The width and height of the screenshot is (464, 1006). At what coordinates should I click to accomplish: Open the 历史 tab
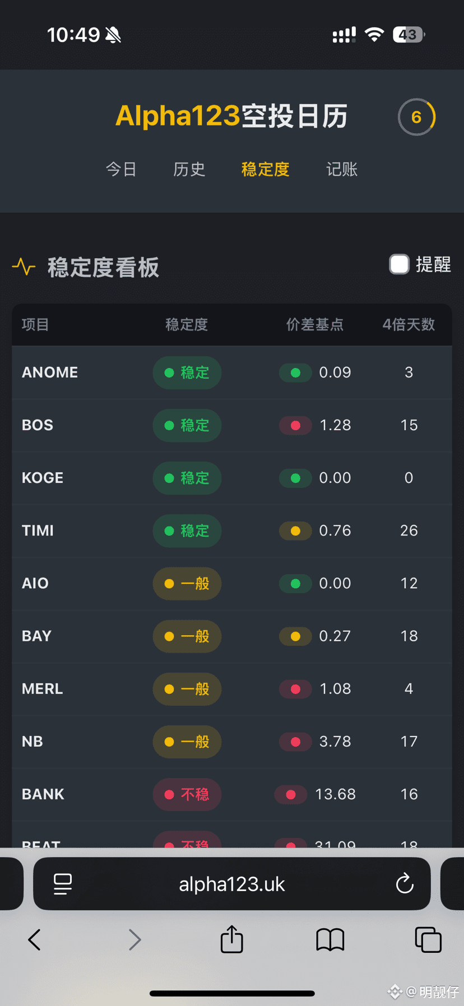pos(189,169)
